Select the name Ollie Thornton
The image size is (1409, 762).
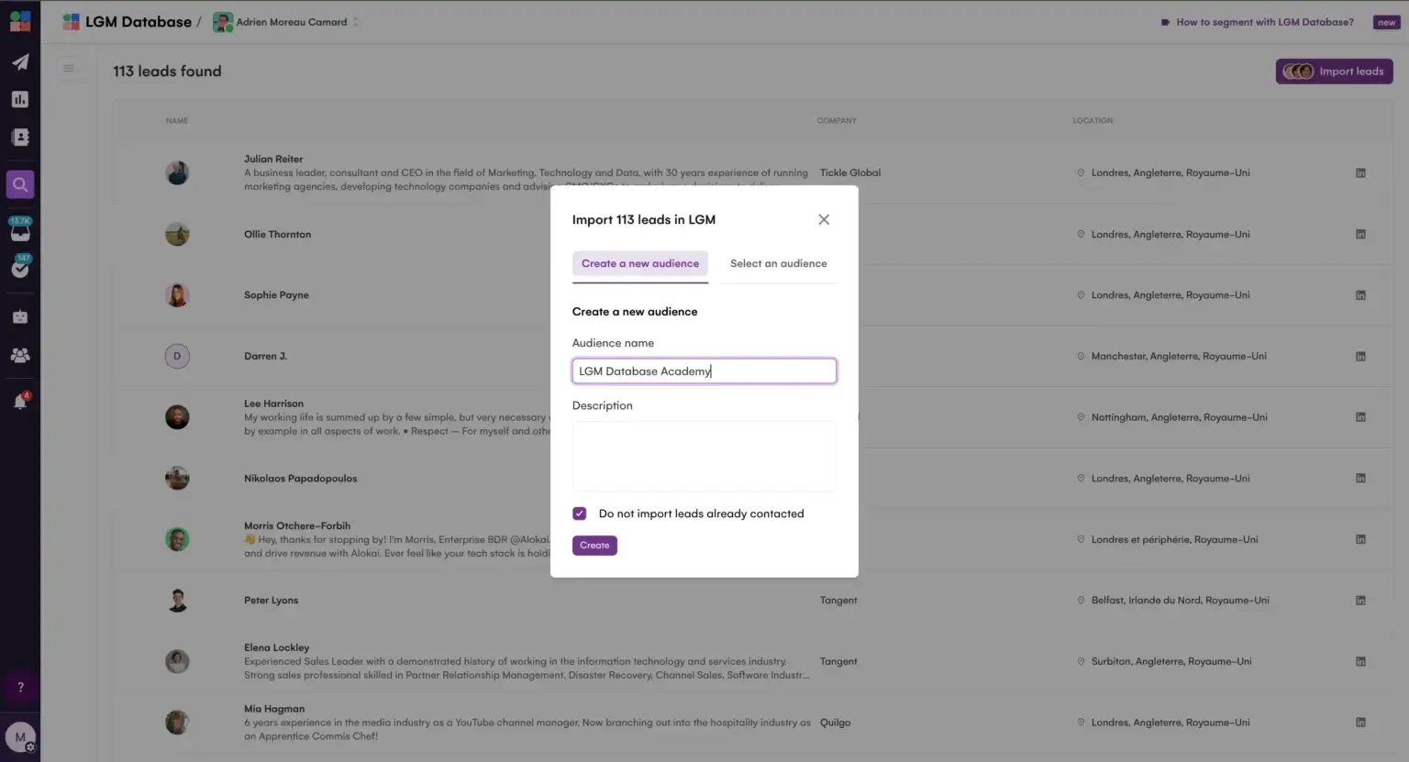[277, 234]
